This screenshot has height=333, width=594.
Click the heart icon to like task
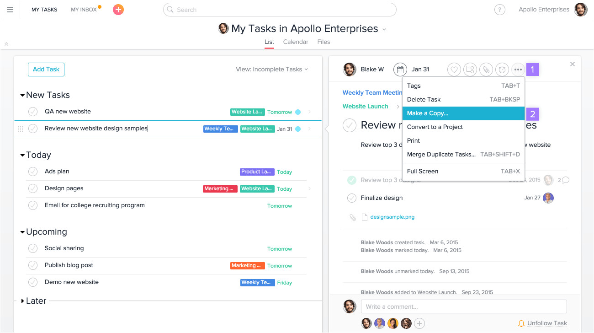[x=454, y=70]
